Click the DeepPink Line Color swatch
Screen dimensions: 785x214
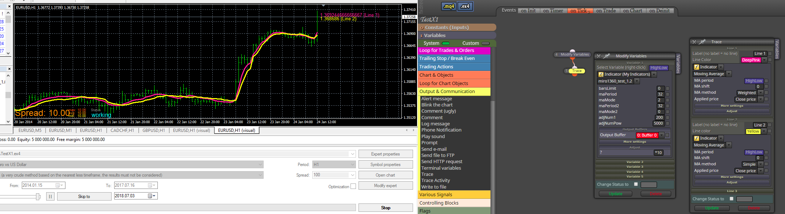point(751,60)
